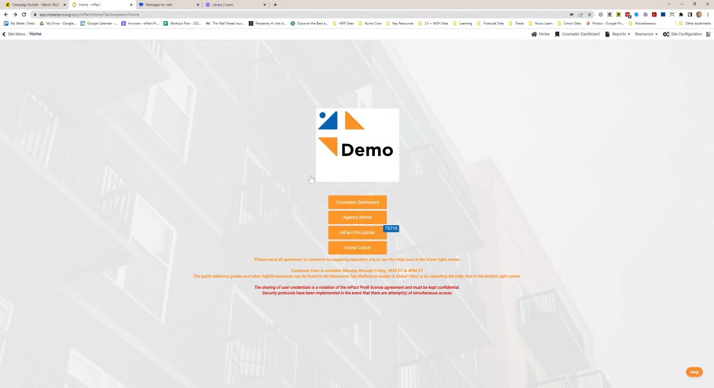Open the Burns Core bookmark folder
Screen dimensions: 714x388
point(370,23)
